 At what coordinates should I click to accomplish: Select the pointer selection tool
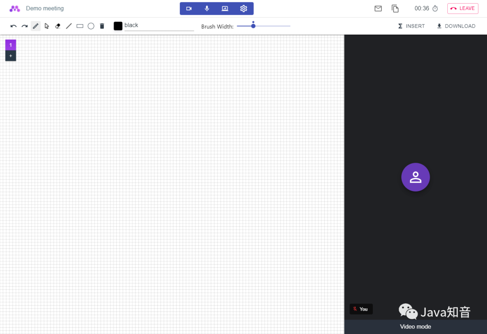click(x=46, y=26)
